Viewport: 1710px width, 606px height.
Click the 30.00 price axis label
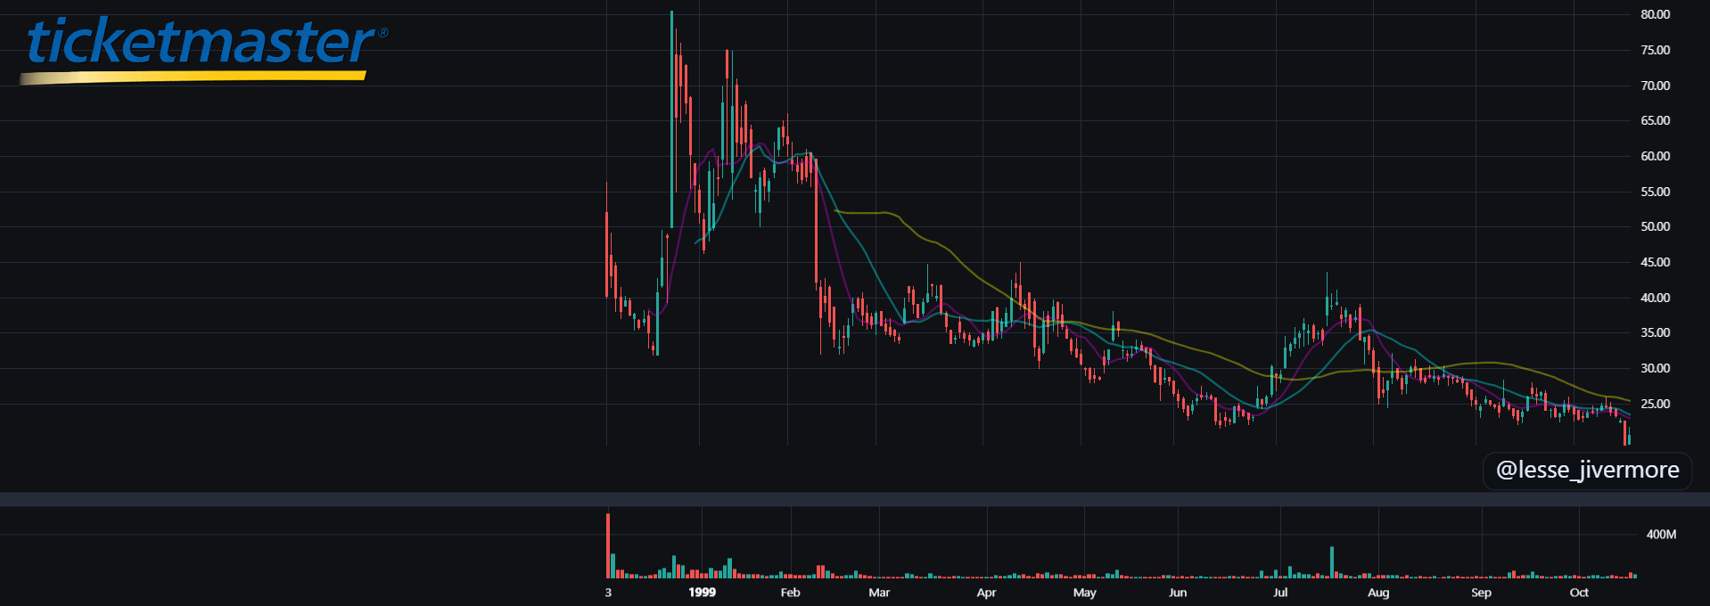pyautogui.click(x=1655, y=368)
